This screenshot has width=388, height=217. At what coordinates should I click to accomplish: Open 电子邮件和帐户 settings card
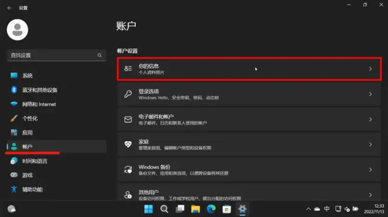tap(249, 119)
